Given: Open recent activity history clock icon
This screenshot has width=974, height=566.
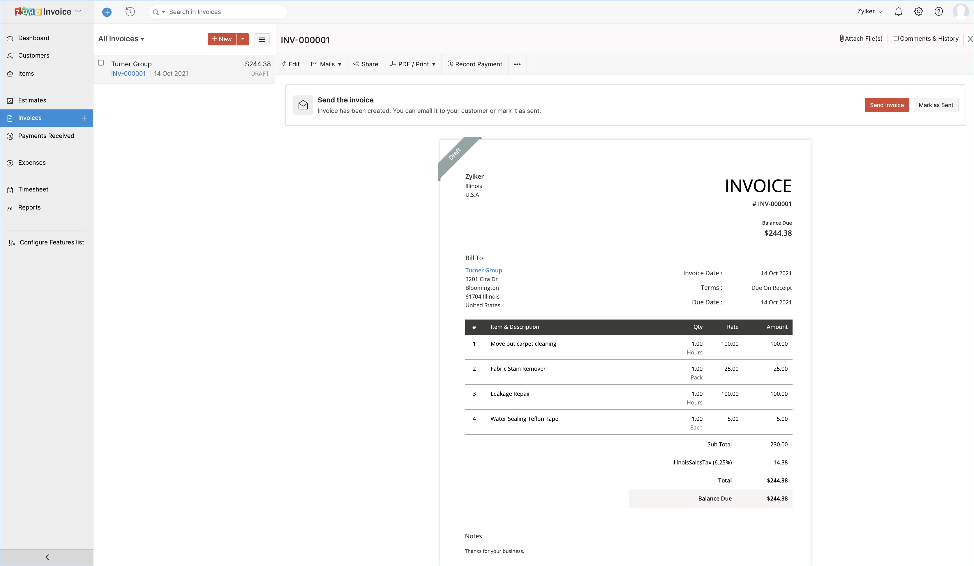Looking at the screenshot, I should [x=130, y=12].
